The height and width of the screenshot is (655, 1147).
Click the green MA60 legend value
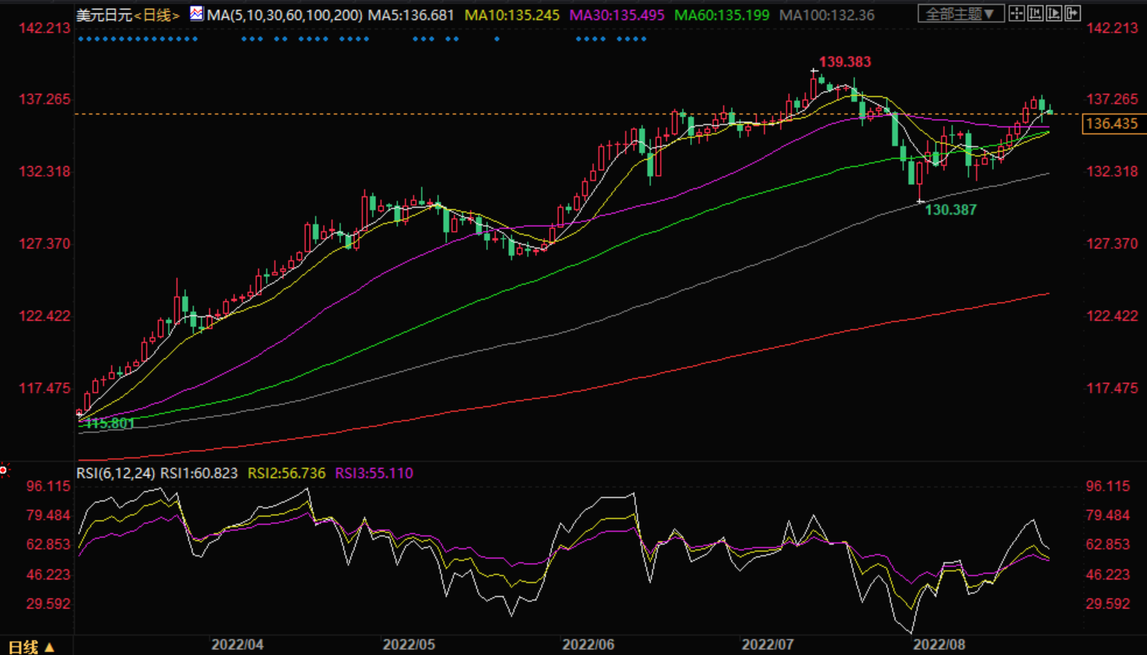[x=721, y=15]
